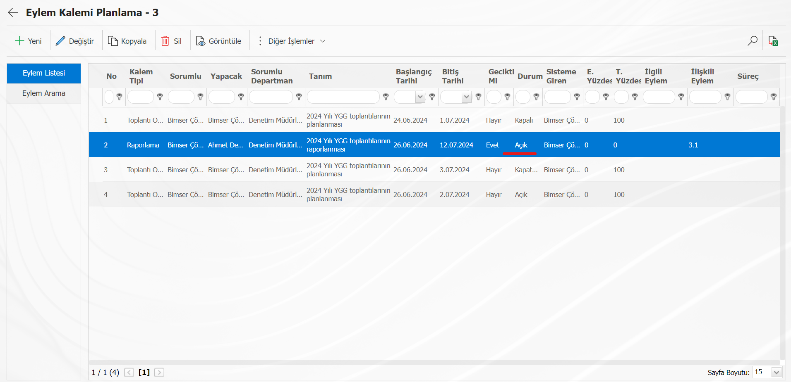Click Kapat... status in row 3
The image size is (791, 382).
pos(526,170)
